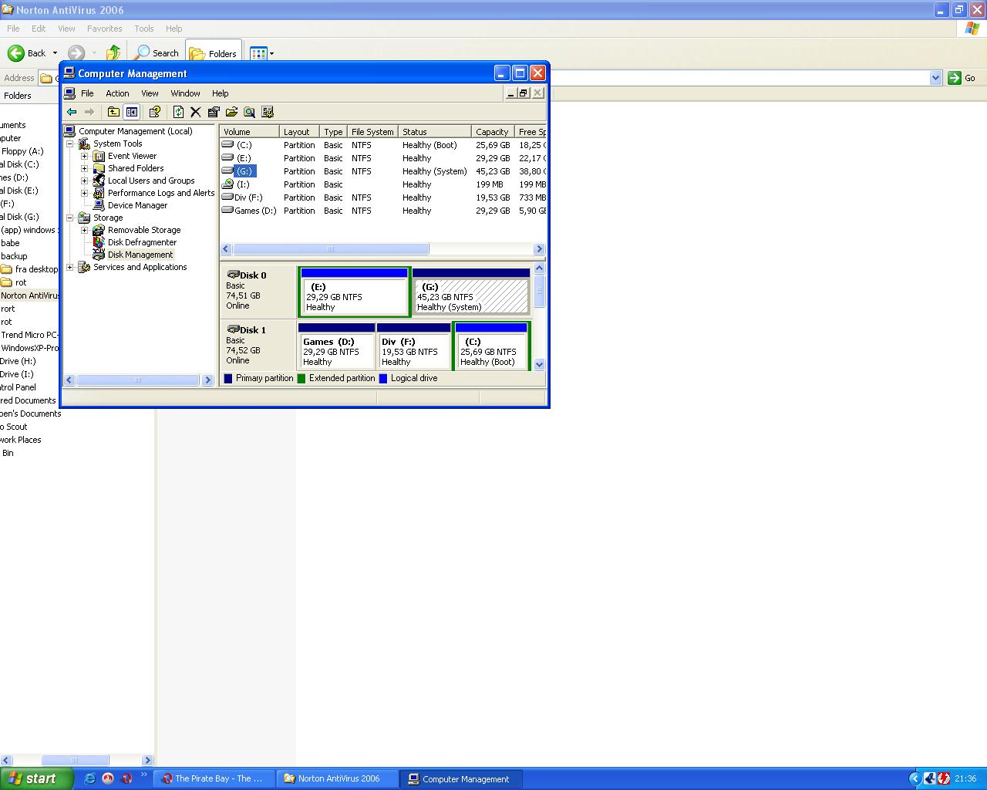
Task: Sort volumes by Capacity column header
Action: tap(493, 132)
